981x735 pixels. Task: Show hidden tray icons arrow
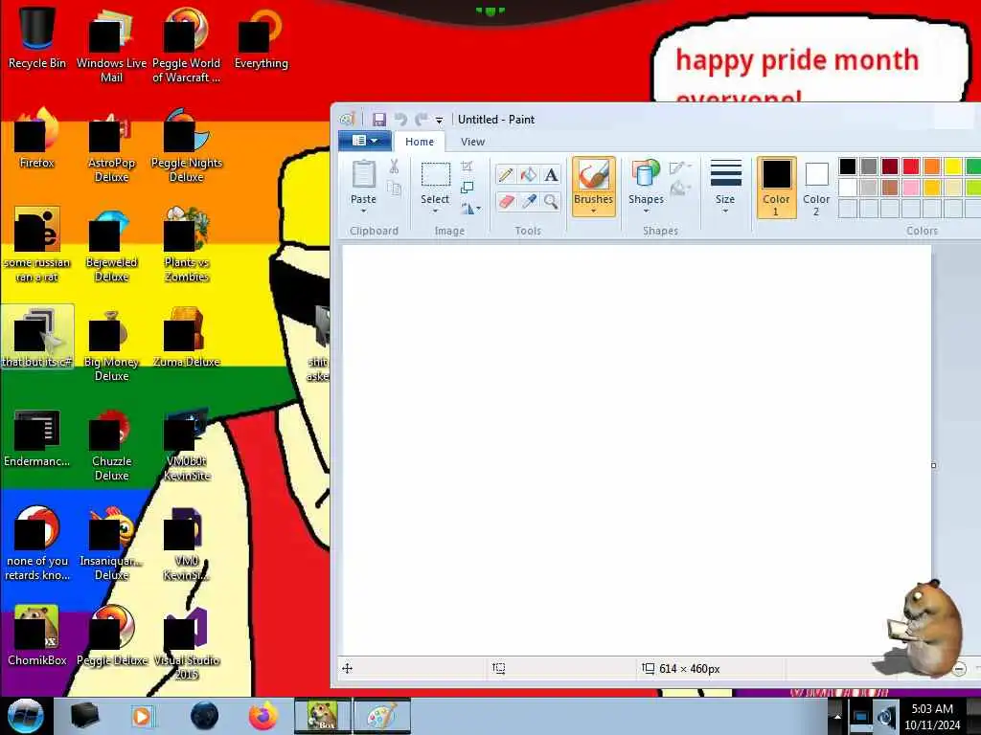(837, 717)
